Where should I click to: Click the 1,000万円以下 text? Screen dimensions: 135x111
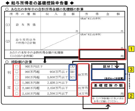coord(58,77)
